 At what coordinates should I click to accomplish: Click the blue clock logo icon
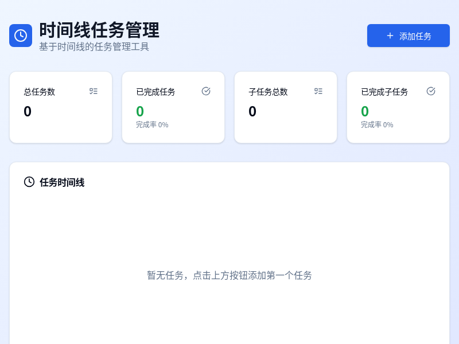click(21, 36)
